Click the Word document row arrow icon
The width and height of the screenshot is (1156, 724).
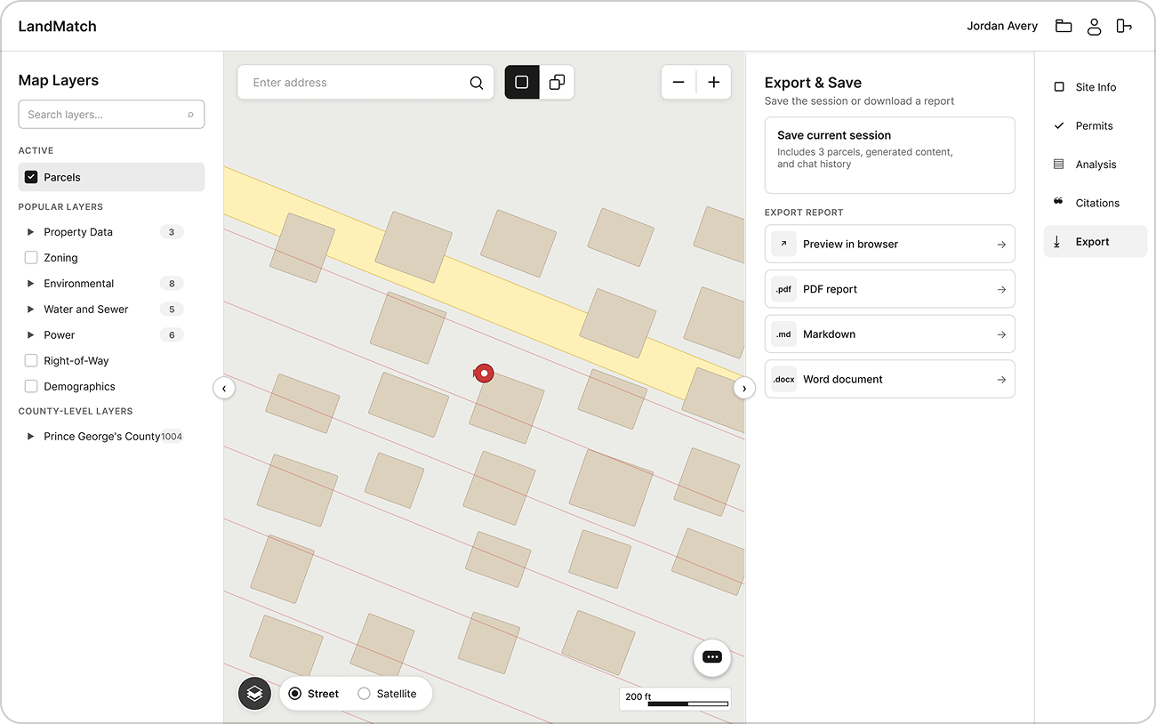click(1001, 380)
